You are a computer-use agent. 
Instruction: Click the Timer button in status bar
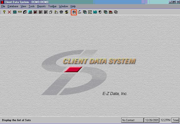point(175,120)
